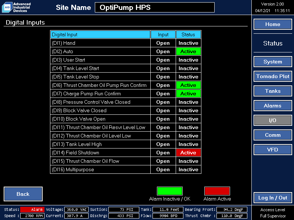Click the Digital Input column header
Viewport: 294px width, 220px height.
(100, 34)
